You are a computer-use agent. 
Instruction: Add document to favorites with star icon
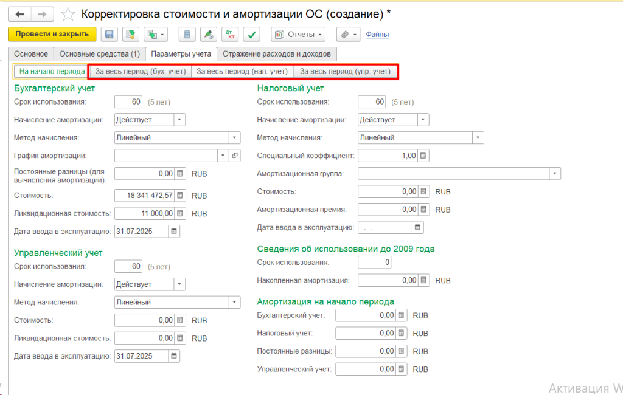69,13
